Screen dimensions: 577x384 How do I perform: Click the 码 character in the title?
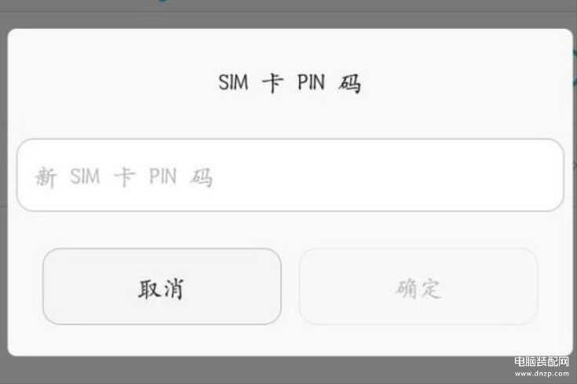(349, 83)
